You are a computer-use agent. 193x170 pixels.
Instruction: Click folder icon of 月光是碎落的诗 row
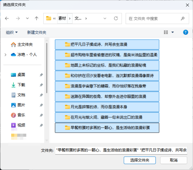[67, 107]
